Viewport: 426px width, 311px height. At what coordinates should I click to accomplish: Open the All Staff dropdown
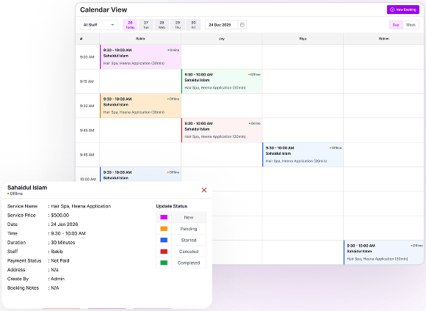click(x=99, y=25)
